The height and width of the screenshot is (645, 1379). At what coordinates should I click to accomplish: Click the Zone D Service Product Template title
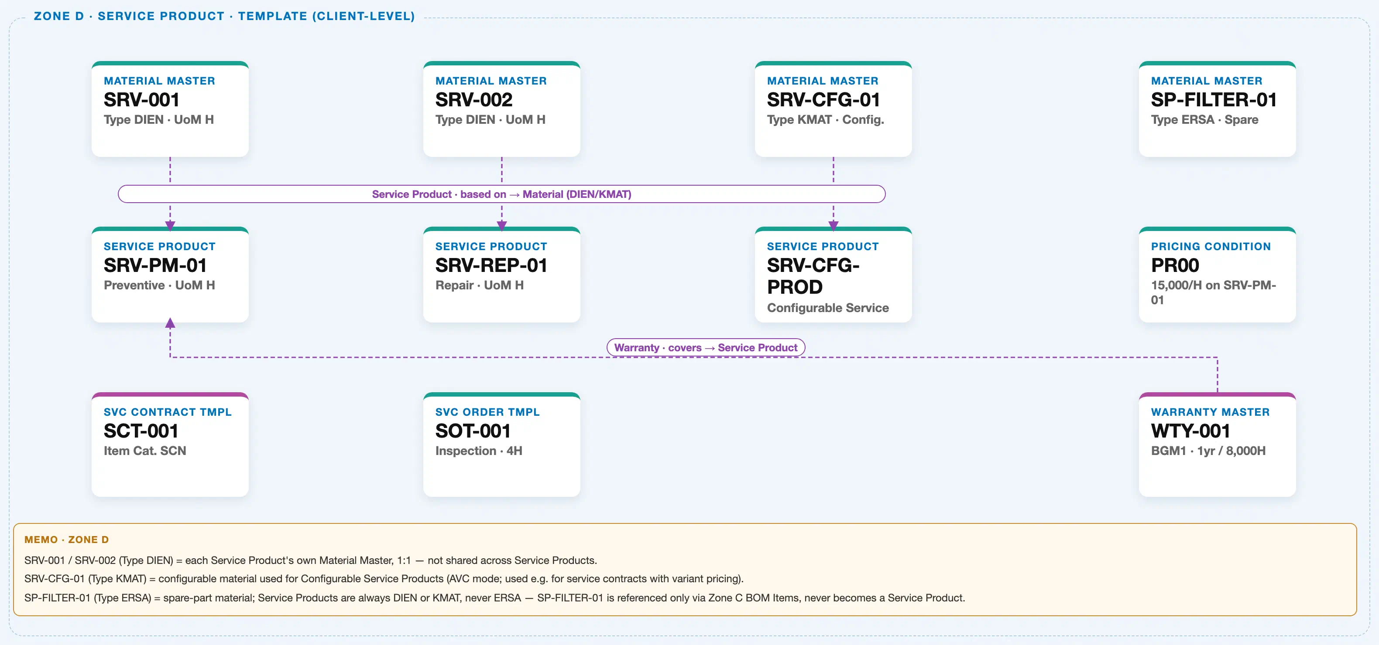click(224, 16)
